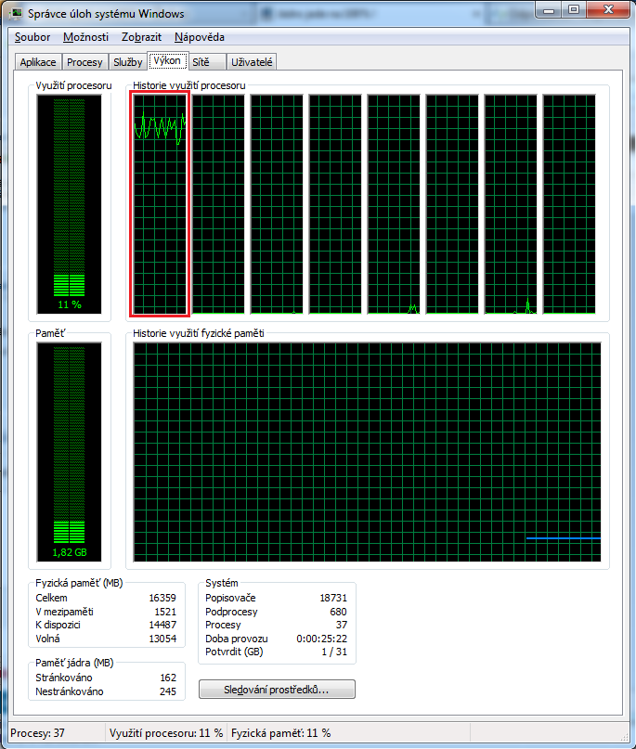This screenshot has width=636, height=749.
Task: Click the Procesy value 37 in Systém
Action: click(342, 625)
